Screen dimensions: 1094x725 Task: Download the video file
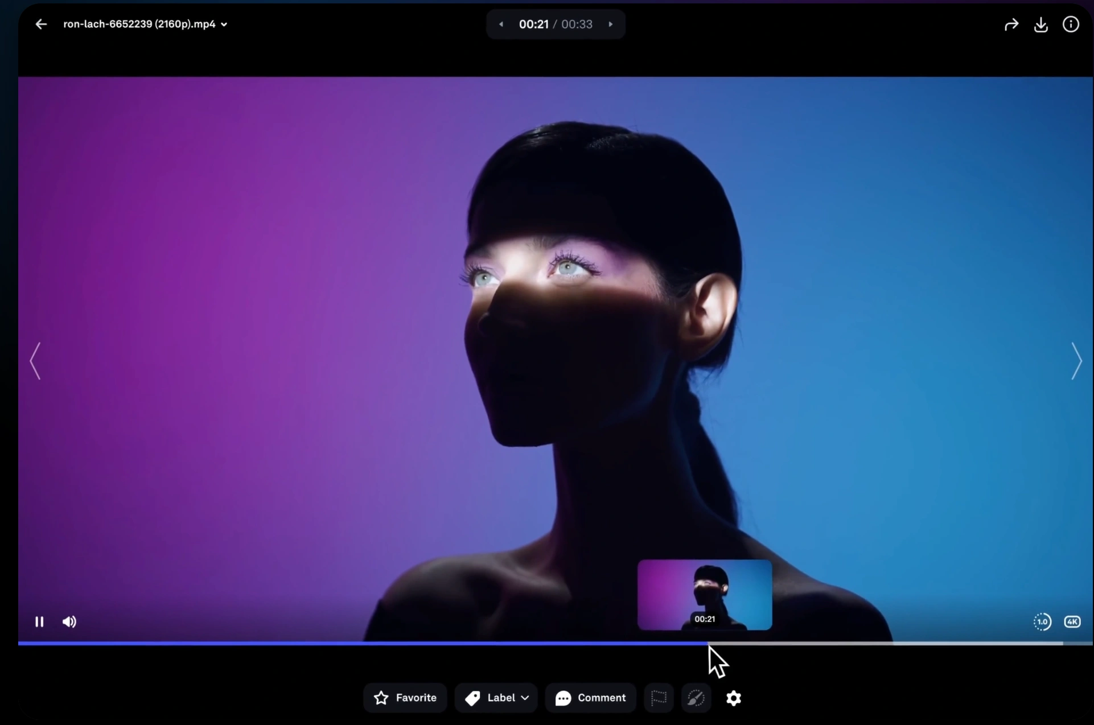(x=1041, y=24)
